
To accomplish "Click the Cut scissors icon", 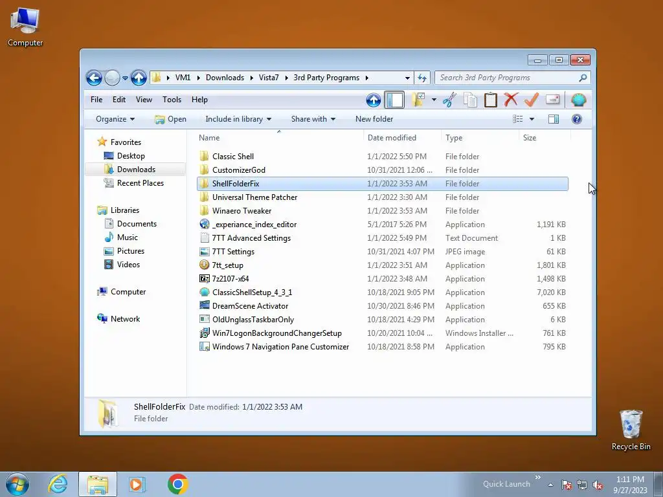I will tap(449, 100).
